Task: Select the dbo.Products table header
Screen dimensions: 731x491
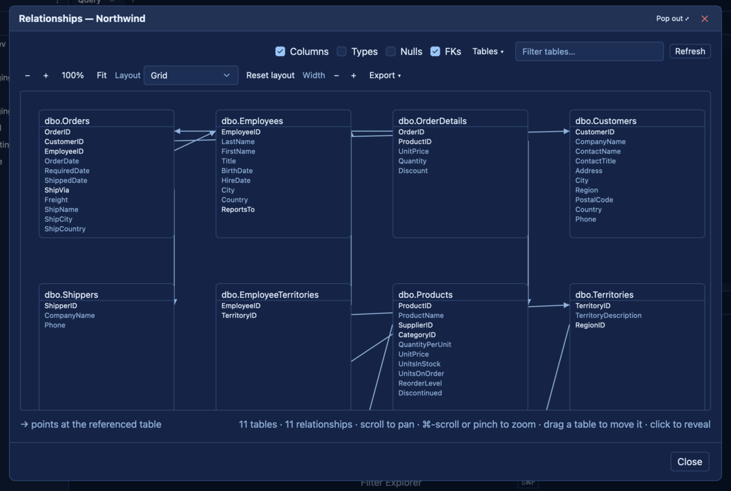Action: pyautogui.click(x=460, y=294)
